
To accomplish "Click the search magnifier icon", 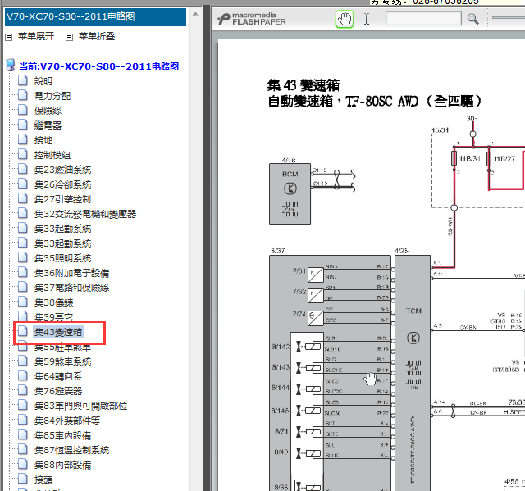I will [472, 19].
